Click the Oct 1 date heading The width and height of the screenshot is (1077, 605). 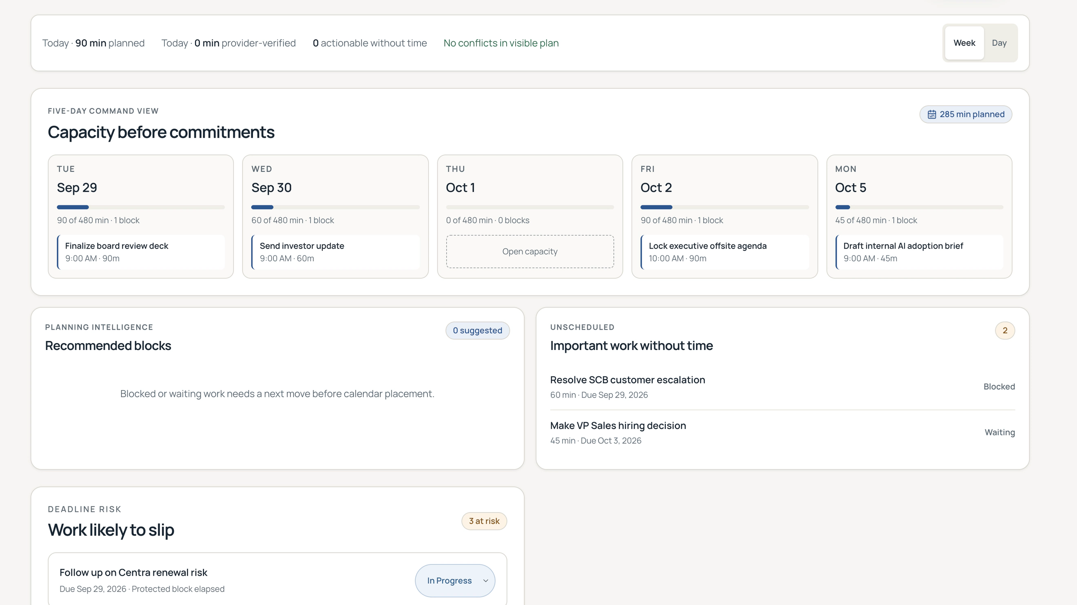(x=460, y=188)
